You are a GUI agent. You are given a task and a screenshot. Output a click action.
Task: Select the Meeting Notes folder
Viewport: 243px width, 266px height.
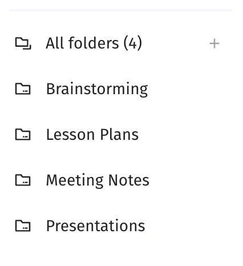(x=121, y=180)
